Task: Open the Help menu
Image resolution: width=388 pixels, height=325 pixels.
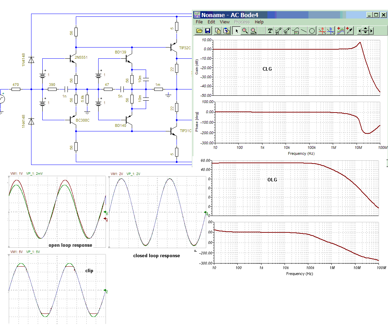Action: click(x=259, y=22)
